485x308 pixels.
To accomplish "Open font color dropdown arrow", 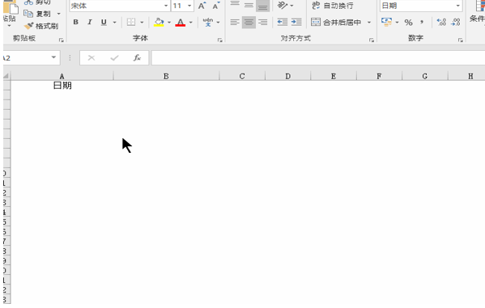I will (x=190, y=23).
